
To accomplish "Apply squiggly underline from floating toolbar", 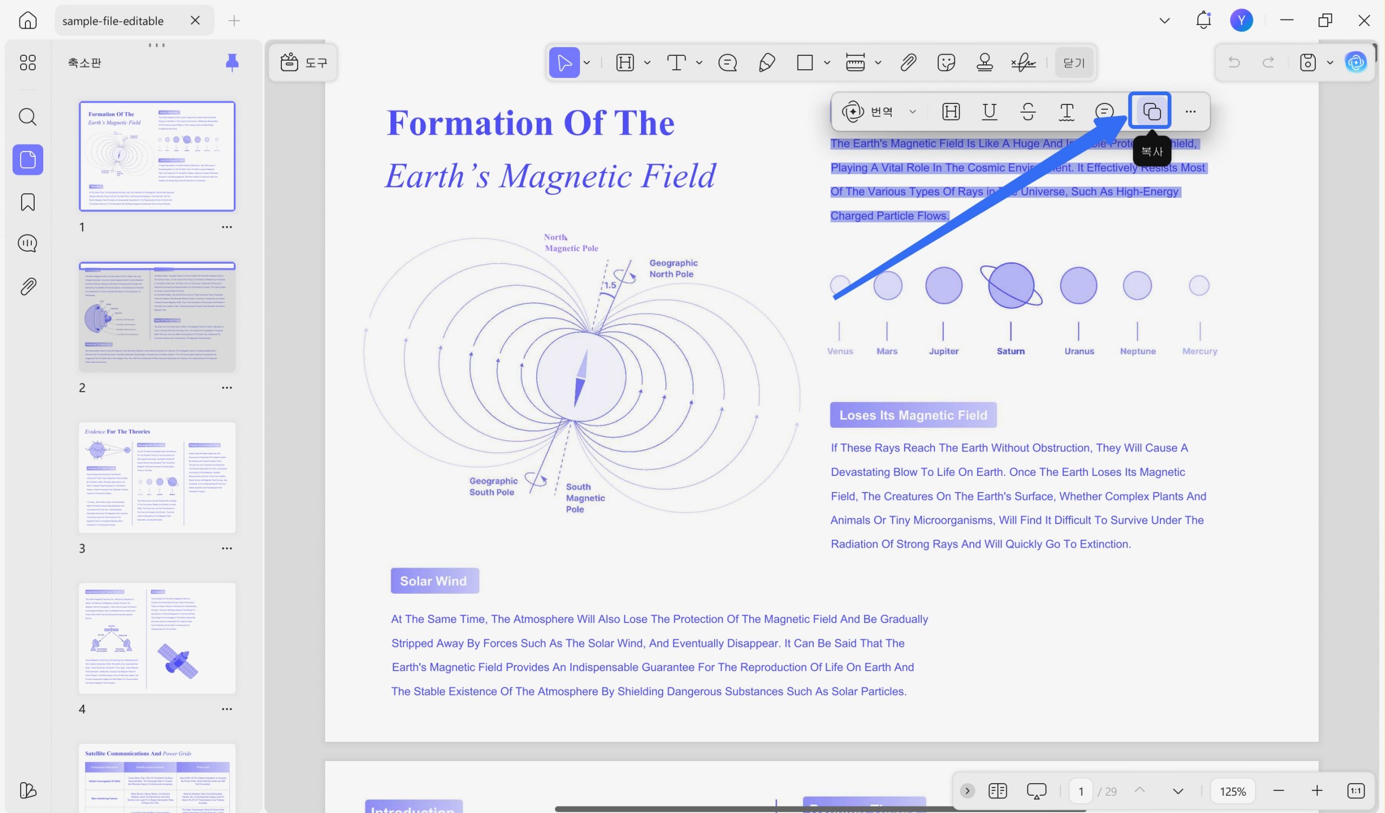I will coord(1066,112).
